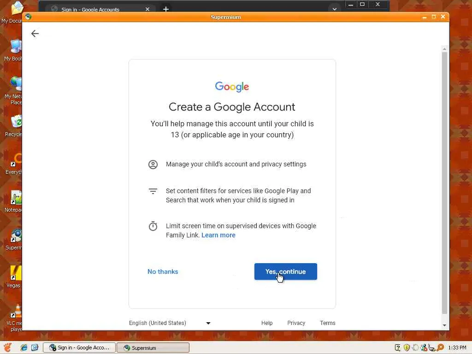Click No thanks
This screenshot has width=472, height=354.
163,271
